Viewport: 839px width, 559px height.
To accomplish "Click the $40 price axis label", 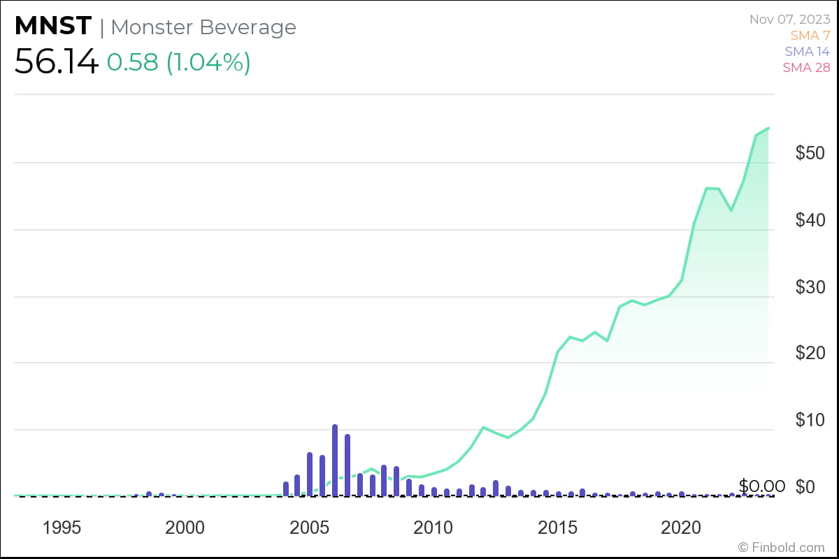I will pyautogui.click(x=811, y=221).
